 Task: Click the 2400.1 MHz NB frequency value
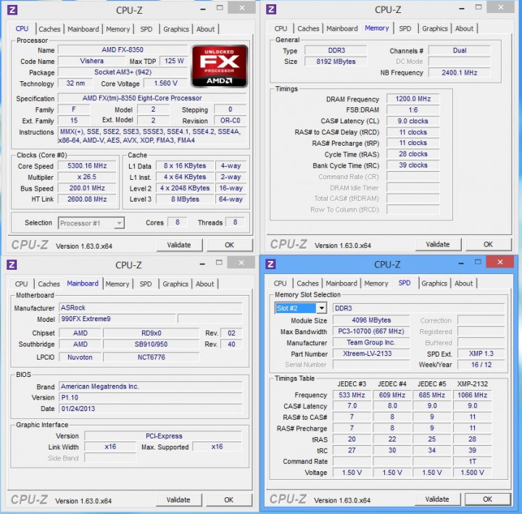click(460, 72)
